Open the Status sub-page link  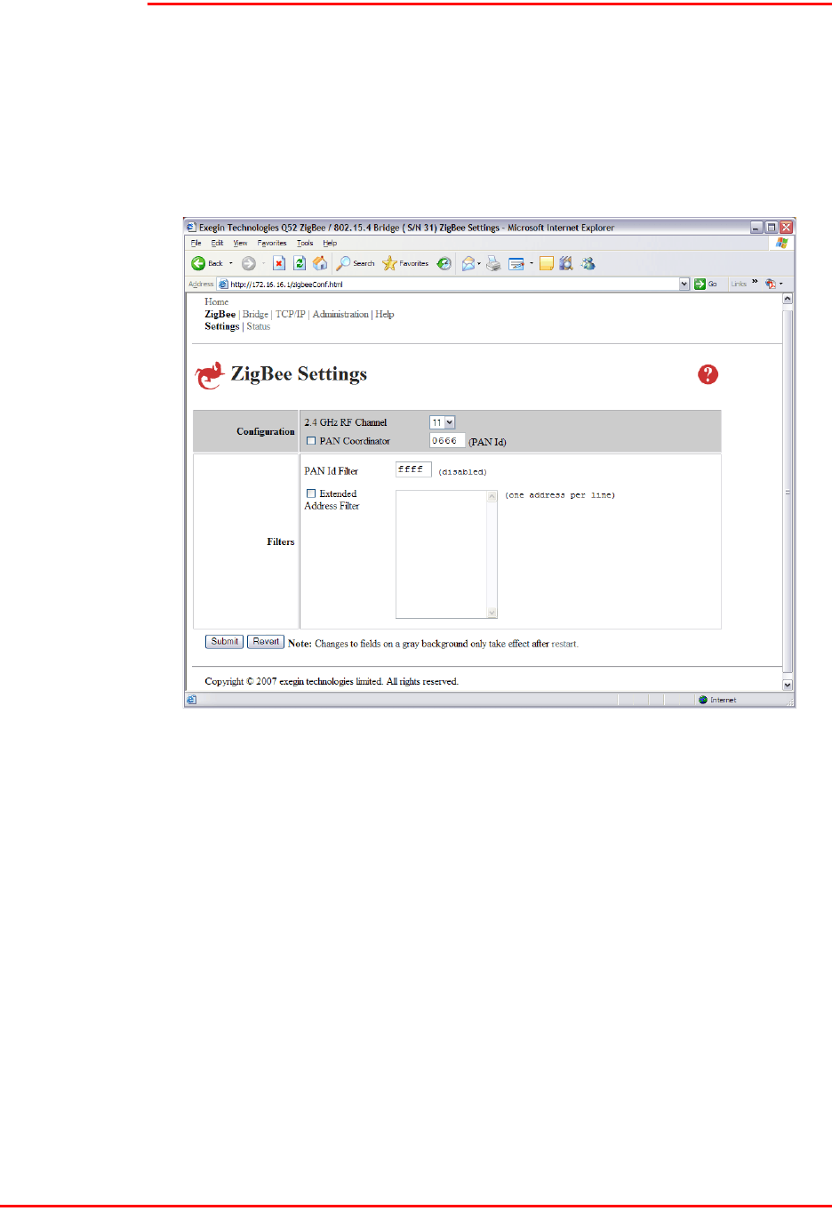pos(259,326)
